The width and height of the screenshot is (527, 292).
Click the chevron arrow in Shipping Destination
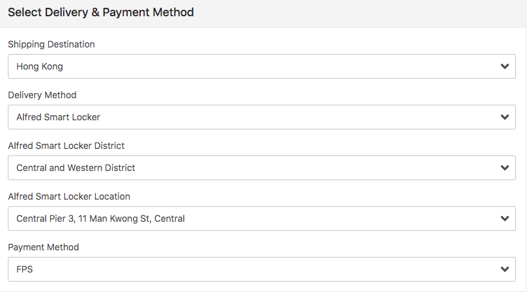504,66
